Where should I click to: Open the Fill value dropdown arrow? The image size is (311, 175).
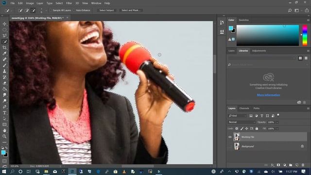click(x=277, y=129)
